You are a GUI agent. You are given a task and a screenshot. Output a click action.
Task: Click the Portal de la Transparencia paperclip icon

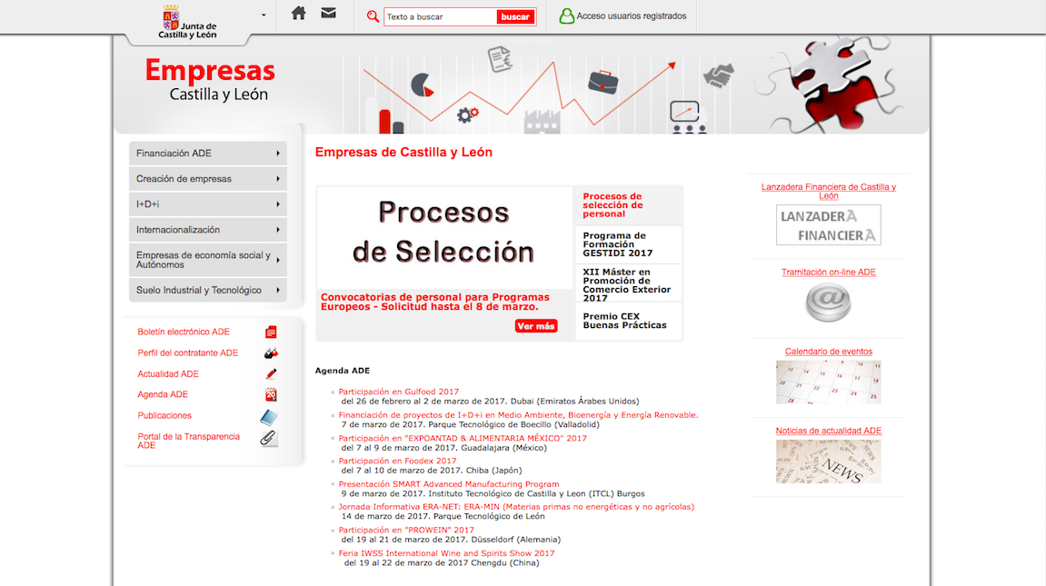point(269,439)
